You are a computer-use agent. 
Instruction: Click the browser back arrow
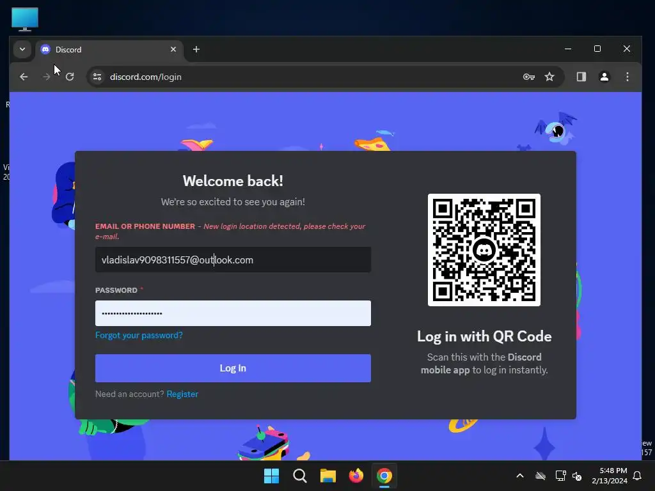(x=24, y=77)
